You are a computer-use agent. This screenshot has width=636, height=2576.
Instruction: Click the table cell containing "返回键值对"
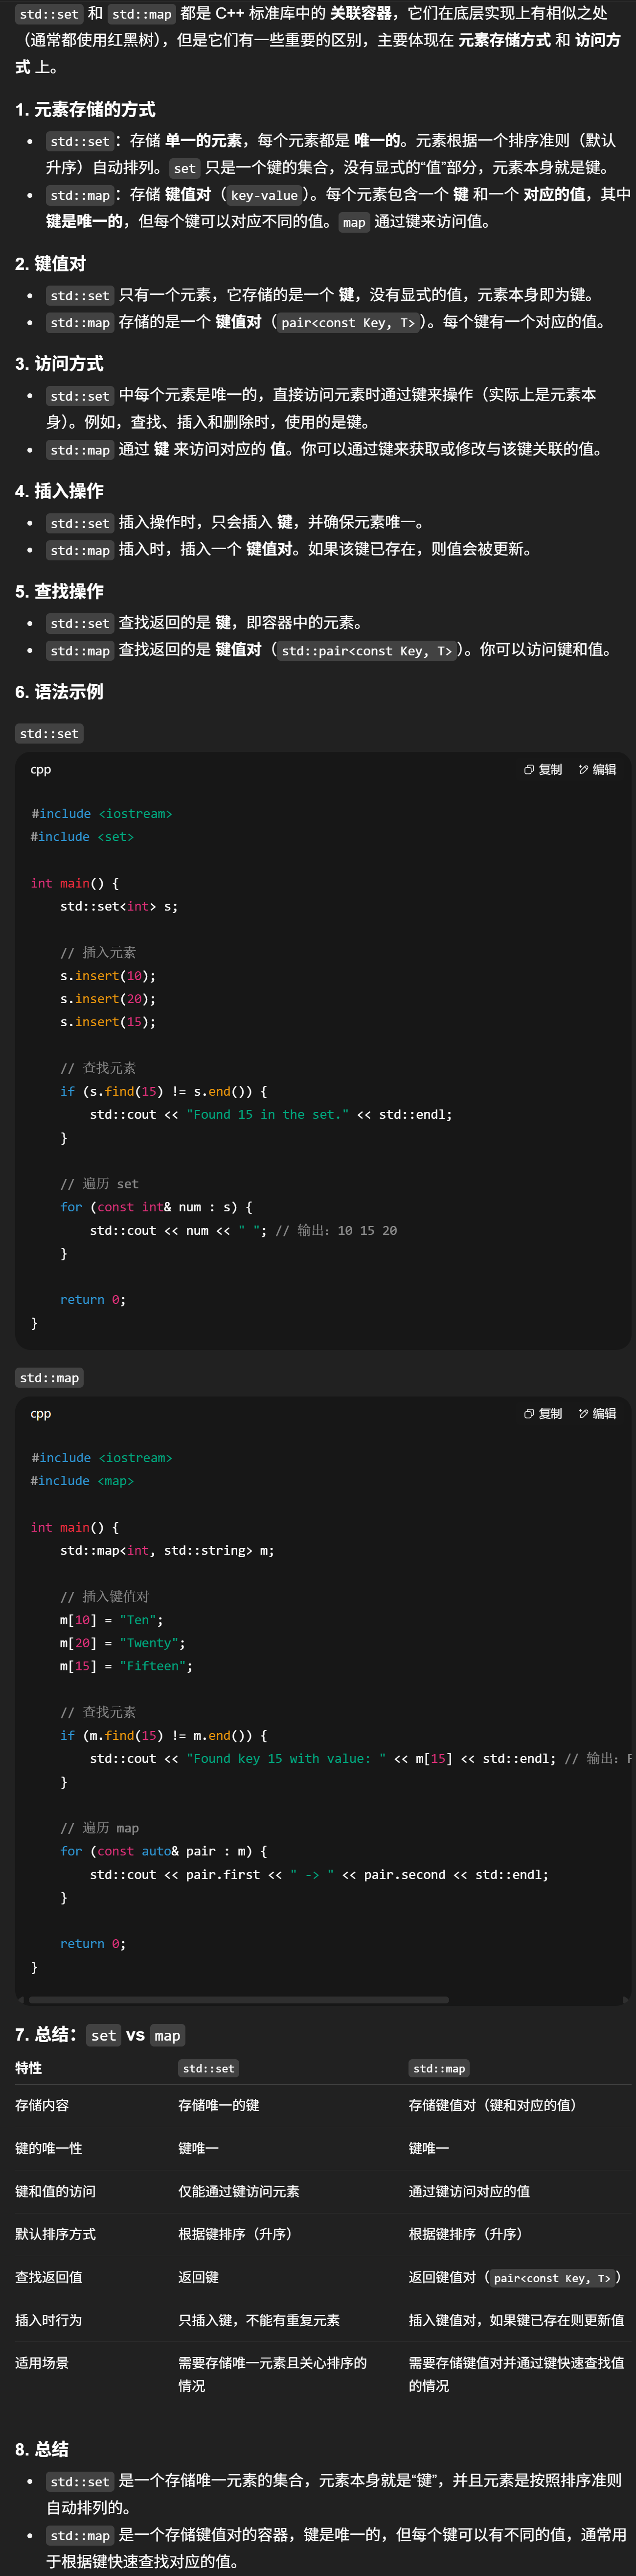pyautogui.click(x=515, y=2277)
